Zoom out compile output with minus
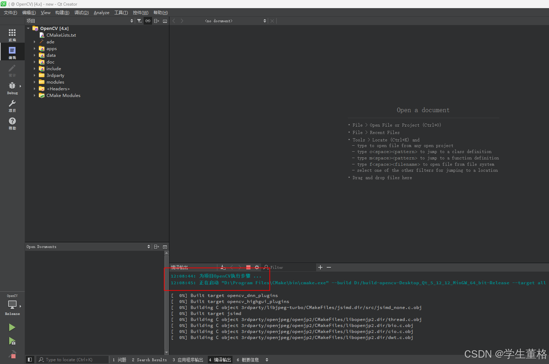549x364 pixels. click(329, 267)
